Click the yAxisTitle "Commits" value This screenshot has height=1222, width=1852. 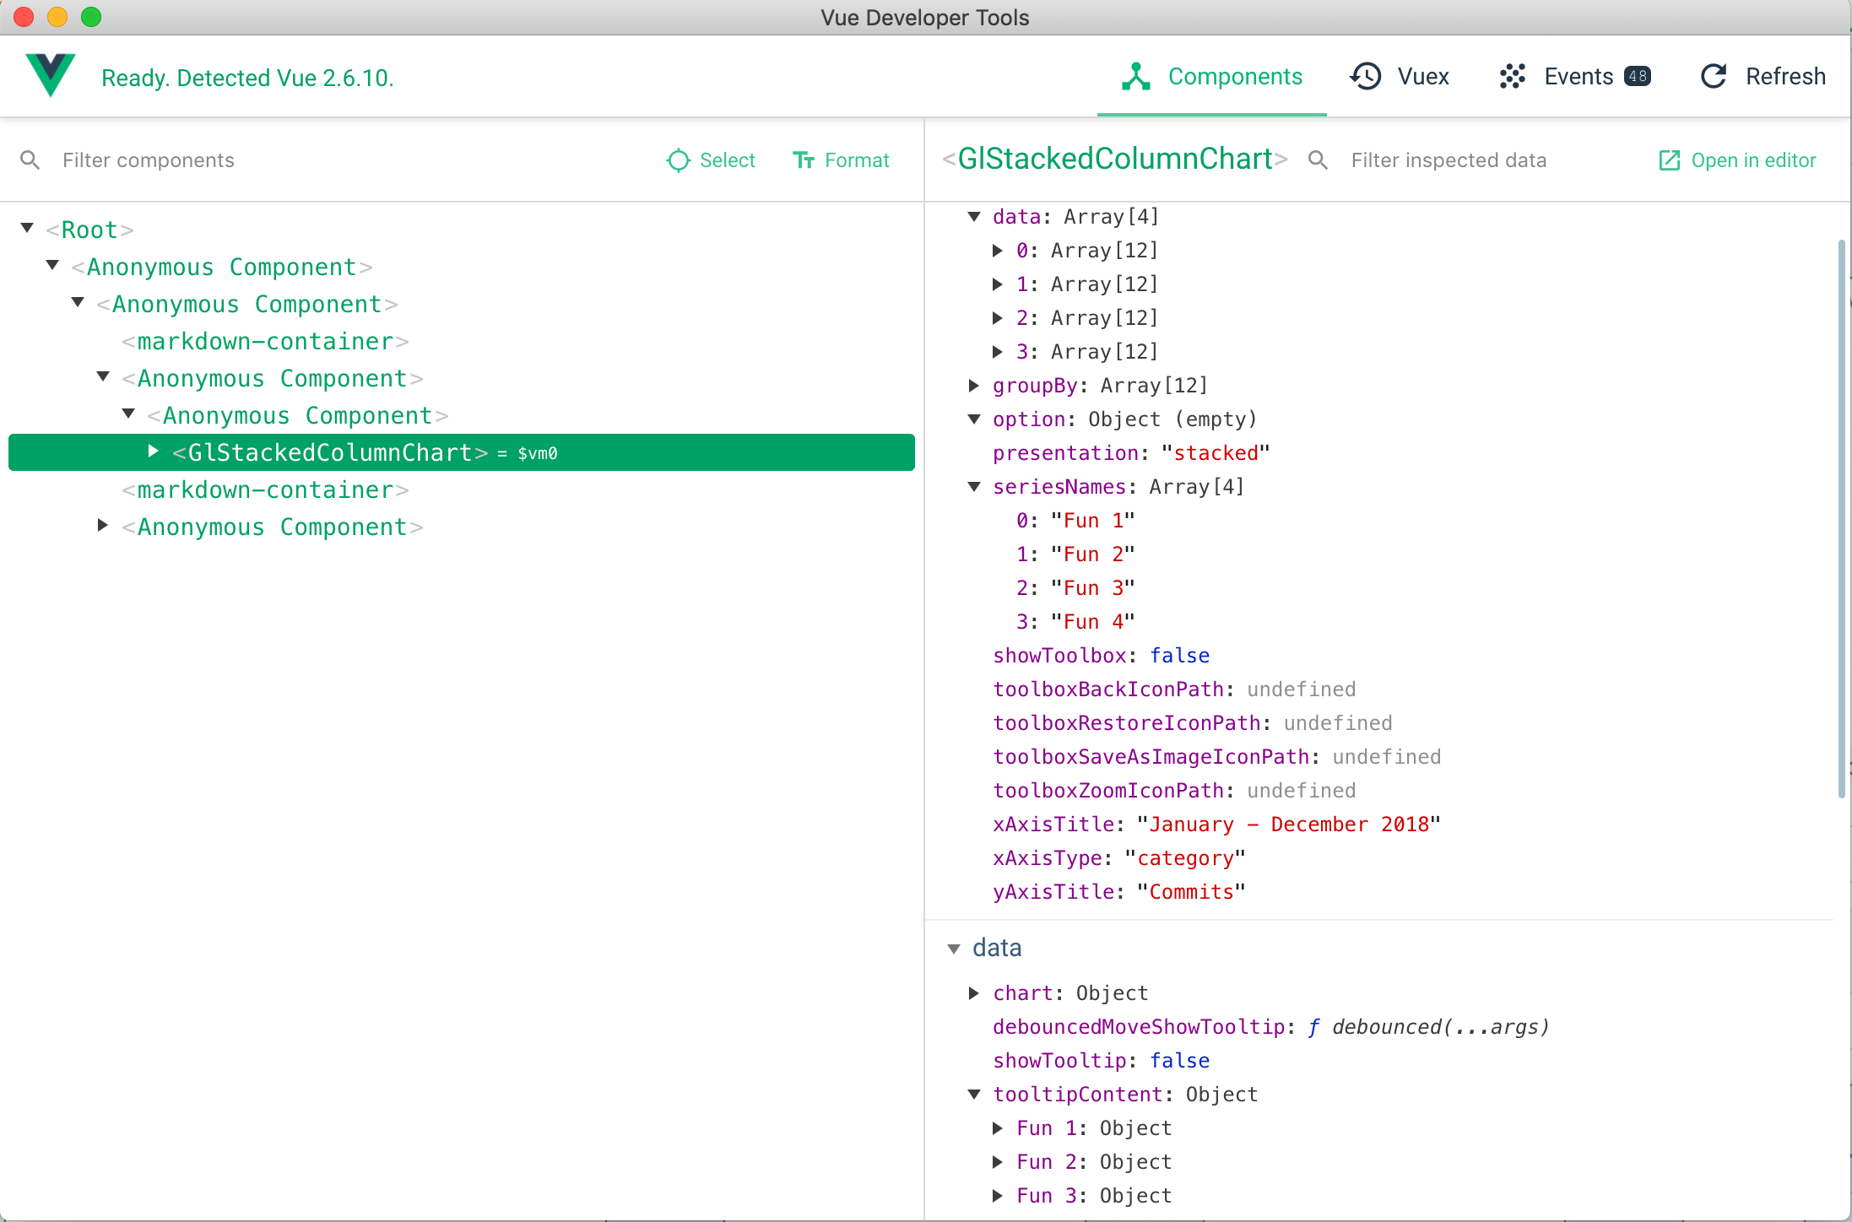pyautogui.click(x=1191, y=892)
